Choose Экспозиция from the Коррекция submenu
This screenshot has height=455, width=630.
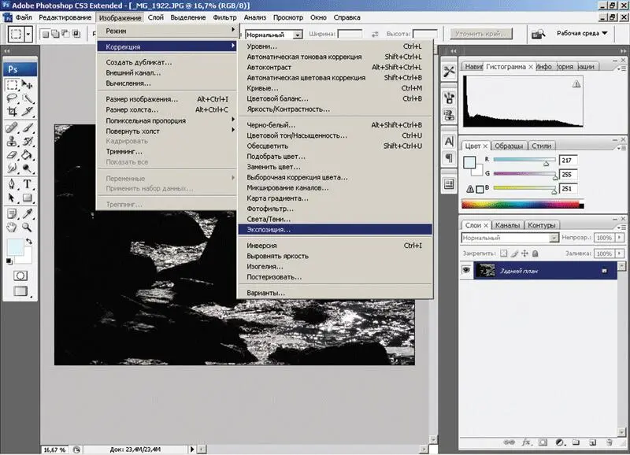coord(335,230)
